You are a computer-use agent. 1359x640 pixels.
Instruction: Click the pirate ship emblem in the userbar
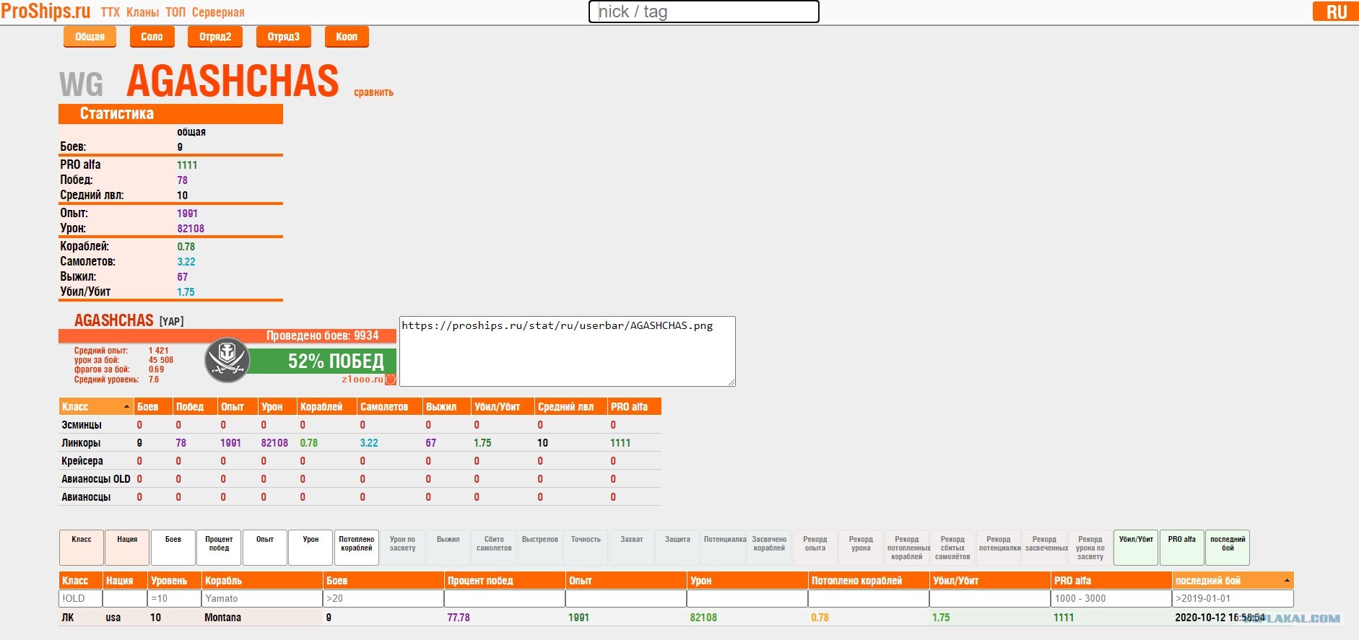227,360
